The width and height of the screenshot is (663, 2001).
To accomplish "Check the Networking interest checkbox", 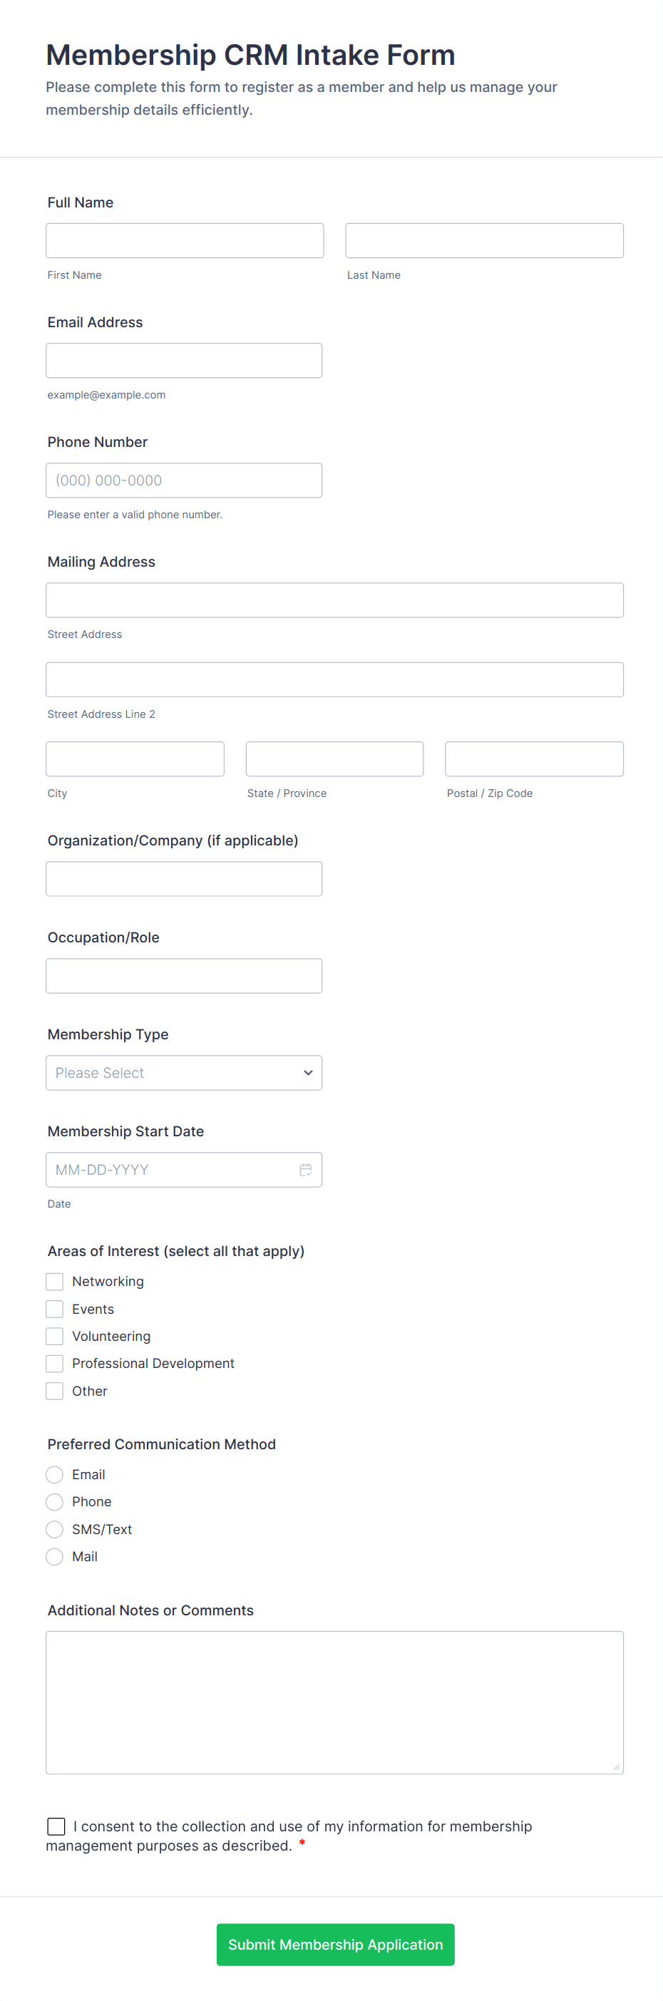I will 54,1282.
